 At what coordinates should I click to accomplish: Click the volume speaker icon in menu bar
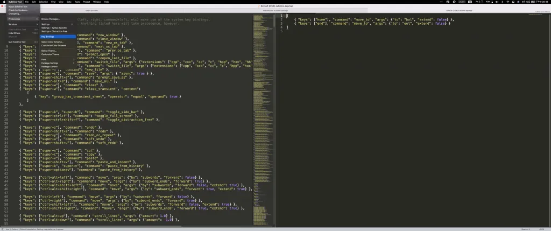[x=498, y=2]
